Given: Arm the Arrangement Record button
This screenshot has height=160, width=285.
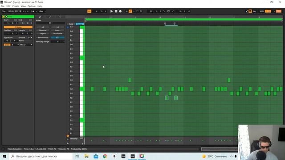Looking at the screenshot, I should [x=120, y=11].
